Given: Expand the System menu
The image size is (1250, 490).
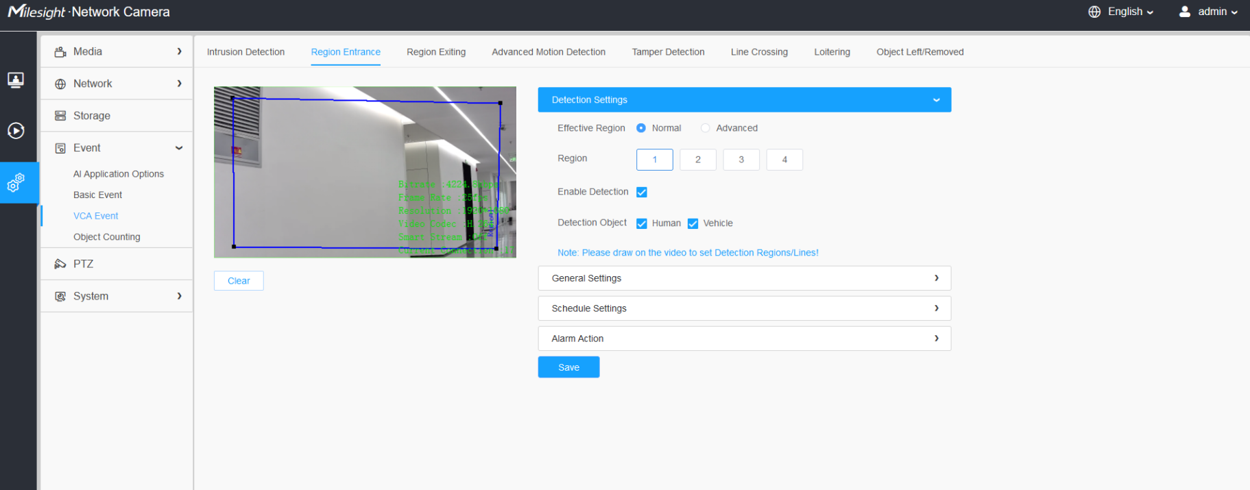Looking at the screenshot, I should [117, 296].
